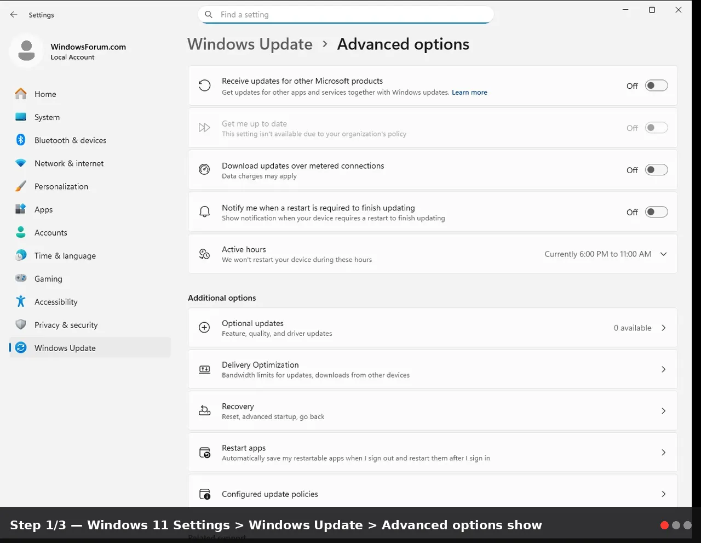Click the WindowsForum.com account name

88,47
